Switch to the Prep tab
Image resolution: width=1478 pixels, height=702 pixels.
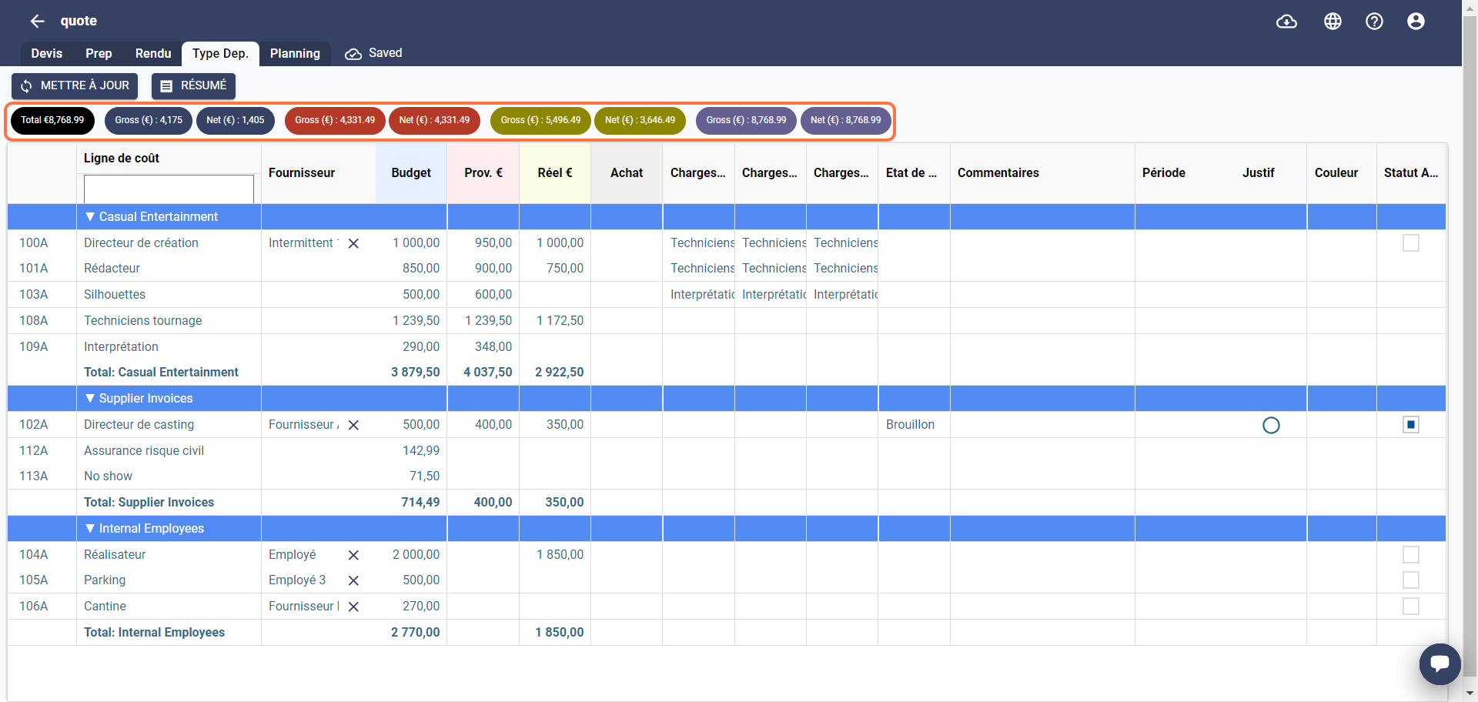pos(99,54)
